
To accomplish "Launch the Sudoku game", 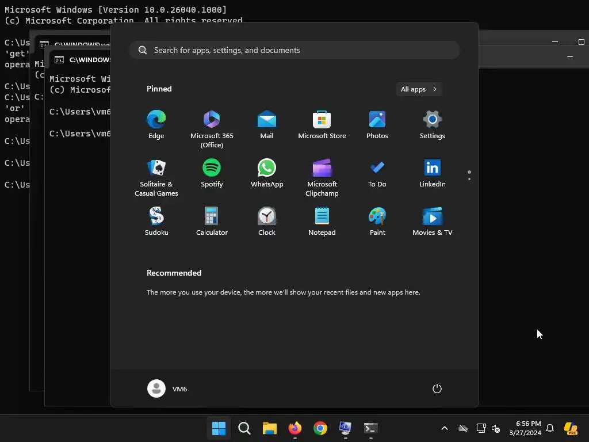I will click(156, 222).
